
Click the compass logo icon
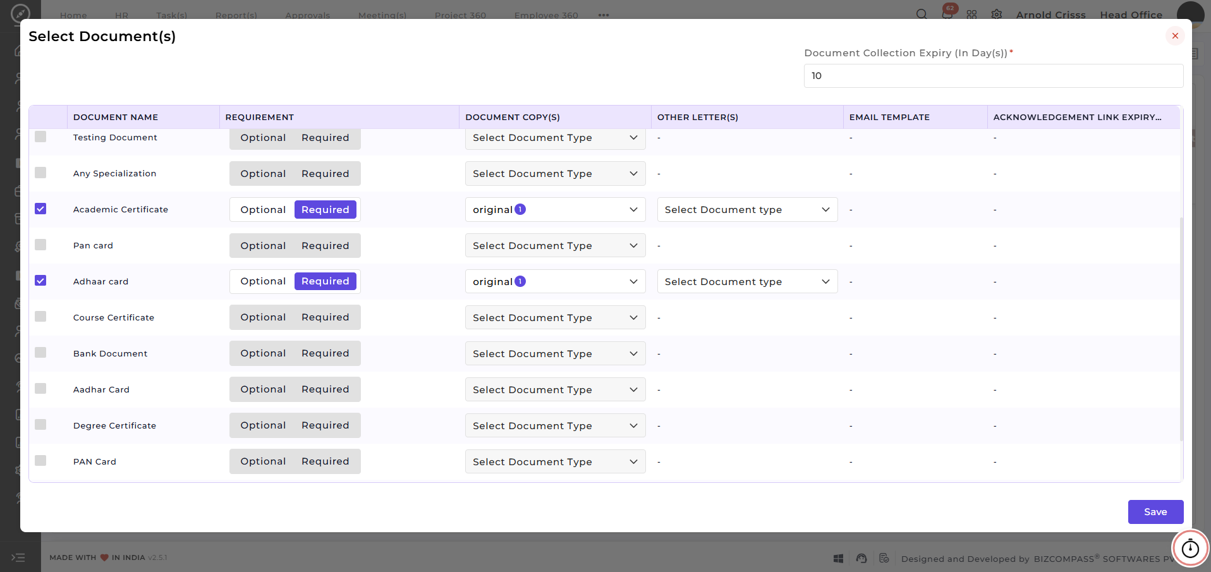coord(20,13)
